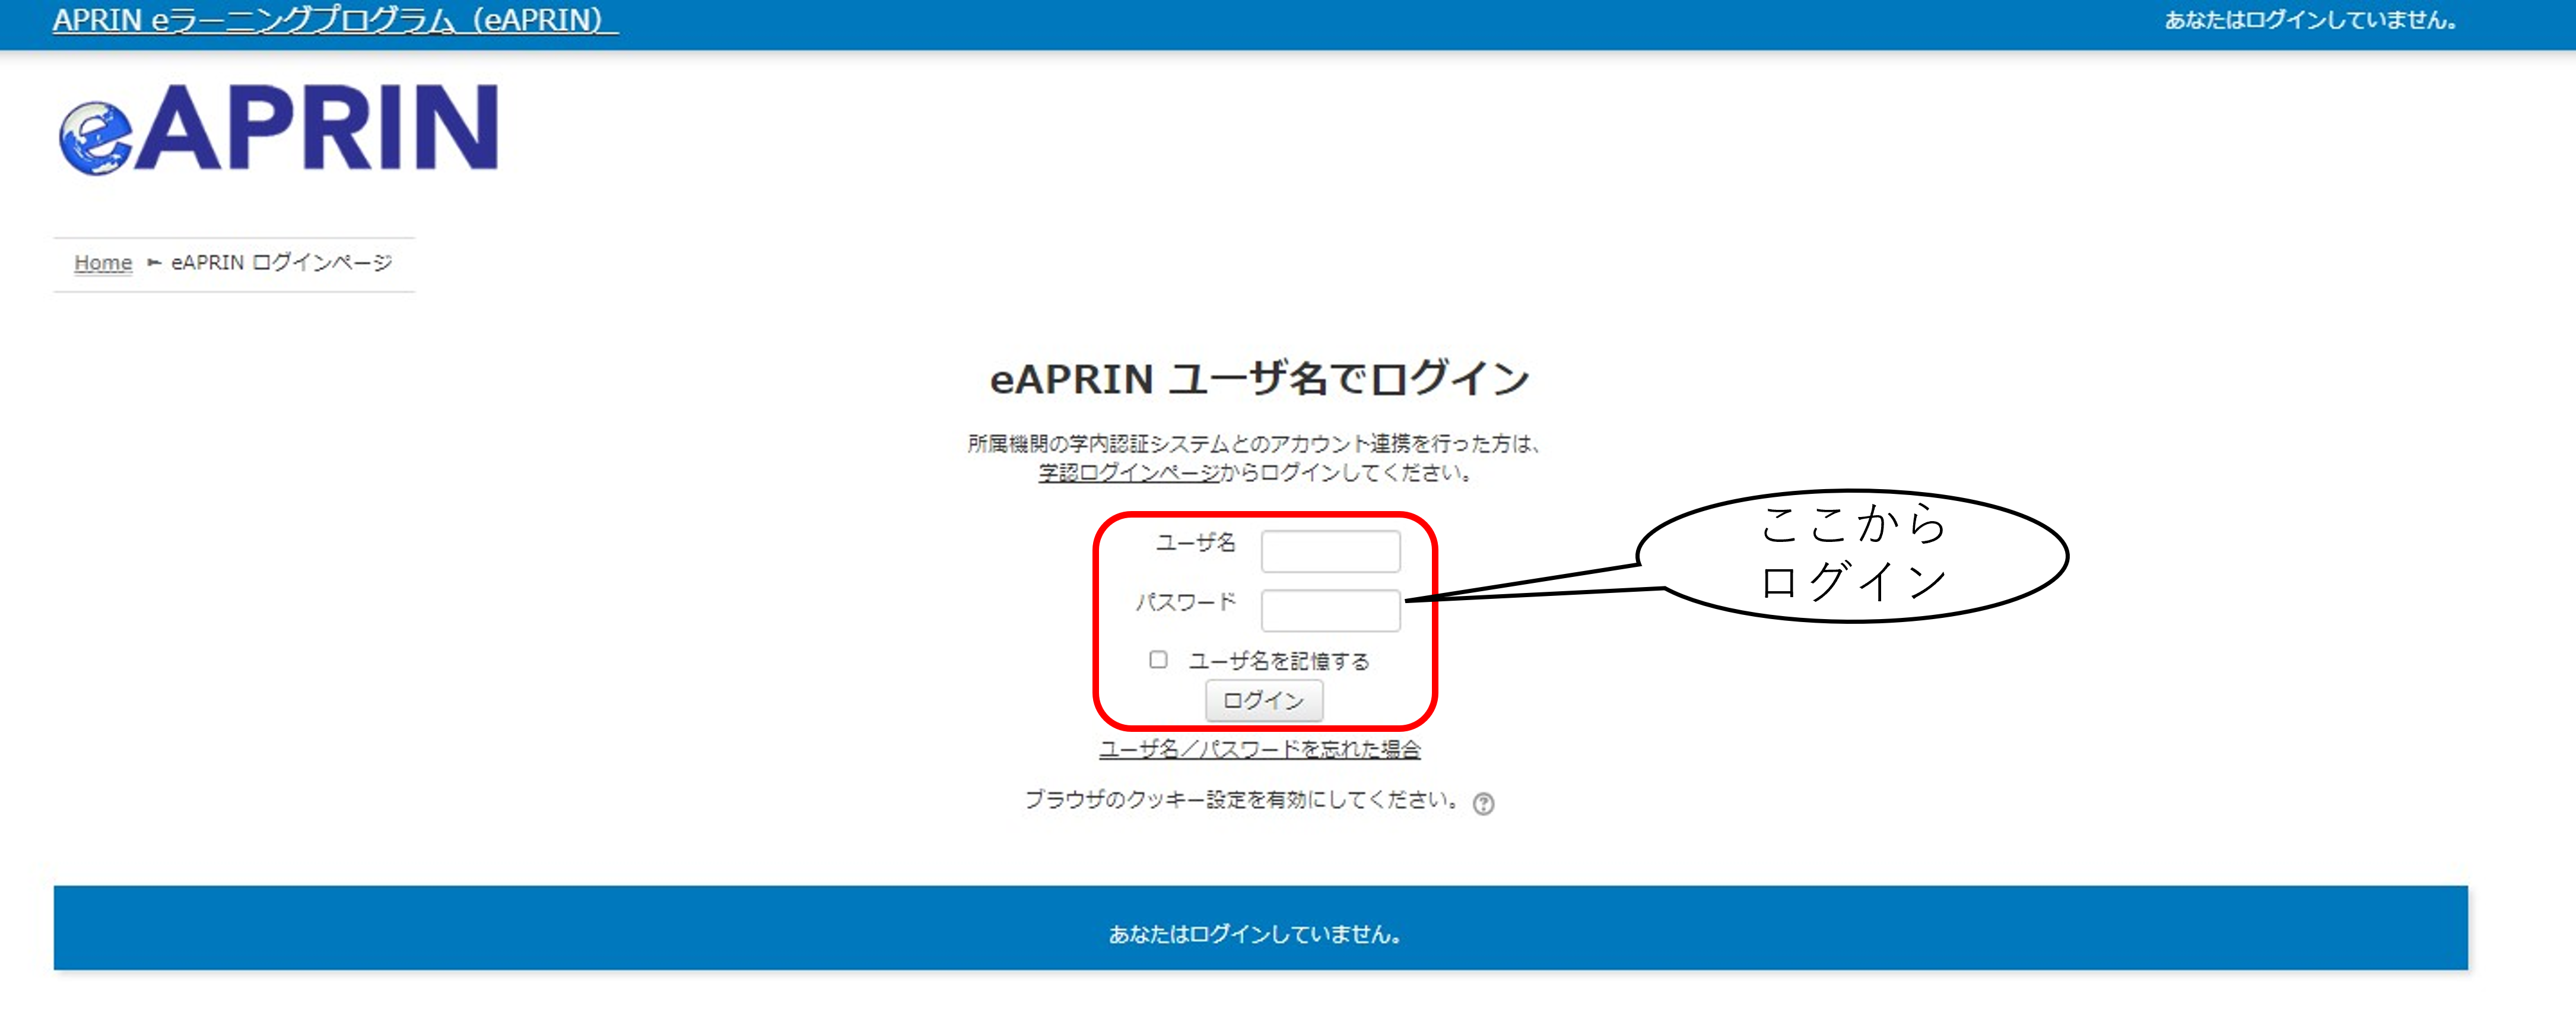2576x1015 pixels.
Task: Go to Home breadcrumb link
Action: click(x=103, y=262)
